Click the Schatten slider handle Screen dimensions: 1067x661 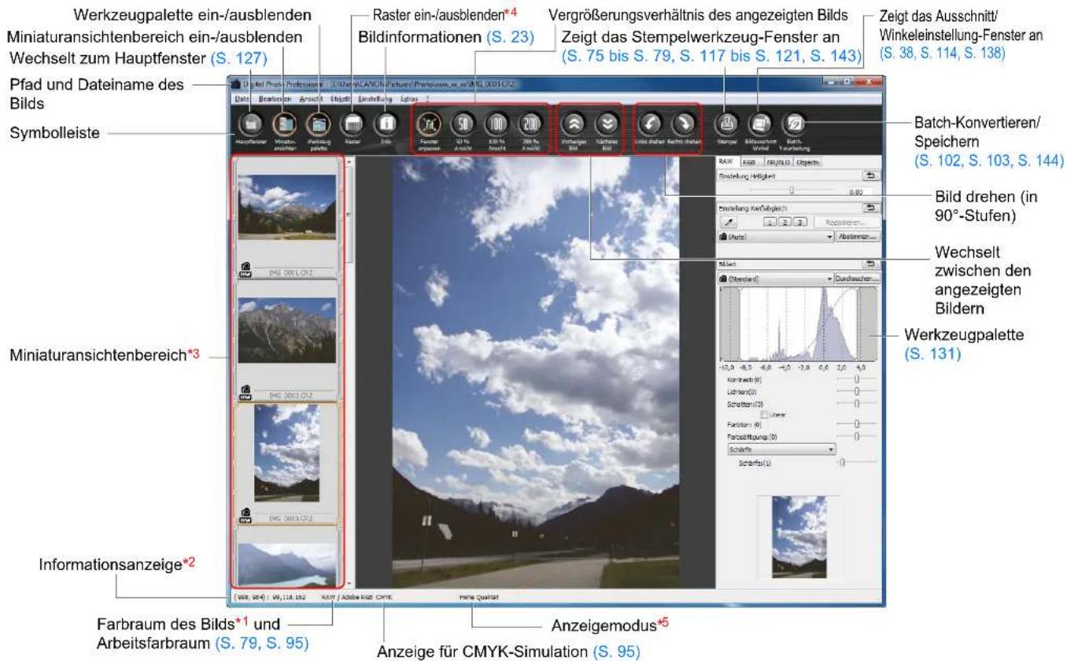pos(856,404)
